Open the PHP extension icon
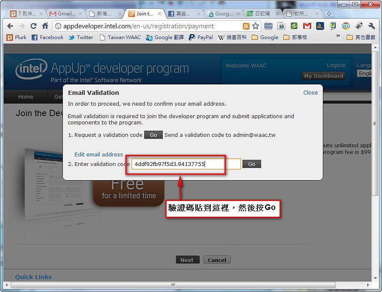 [268, 26]
